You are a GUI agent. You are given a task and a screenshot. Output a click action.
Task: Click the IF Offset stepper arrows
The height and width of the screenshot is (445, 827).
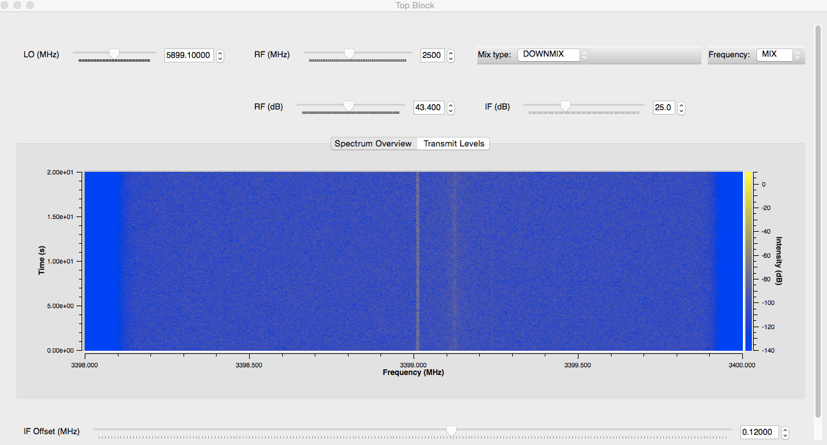785,432
